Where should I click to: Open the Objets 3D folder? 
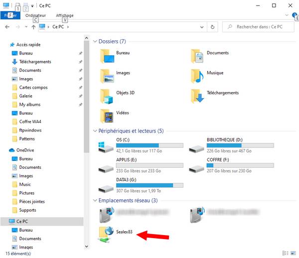coord(117,96)
